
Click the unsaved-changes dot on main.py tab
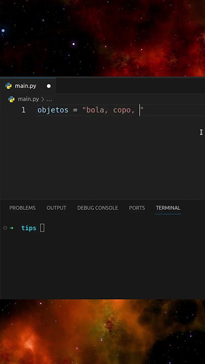[49, 86]
